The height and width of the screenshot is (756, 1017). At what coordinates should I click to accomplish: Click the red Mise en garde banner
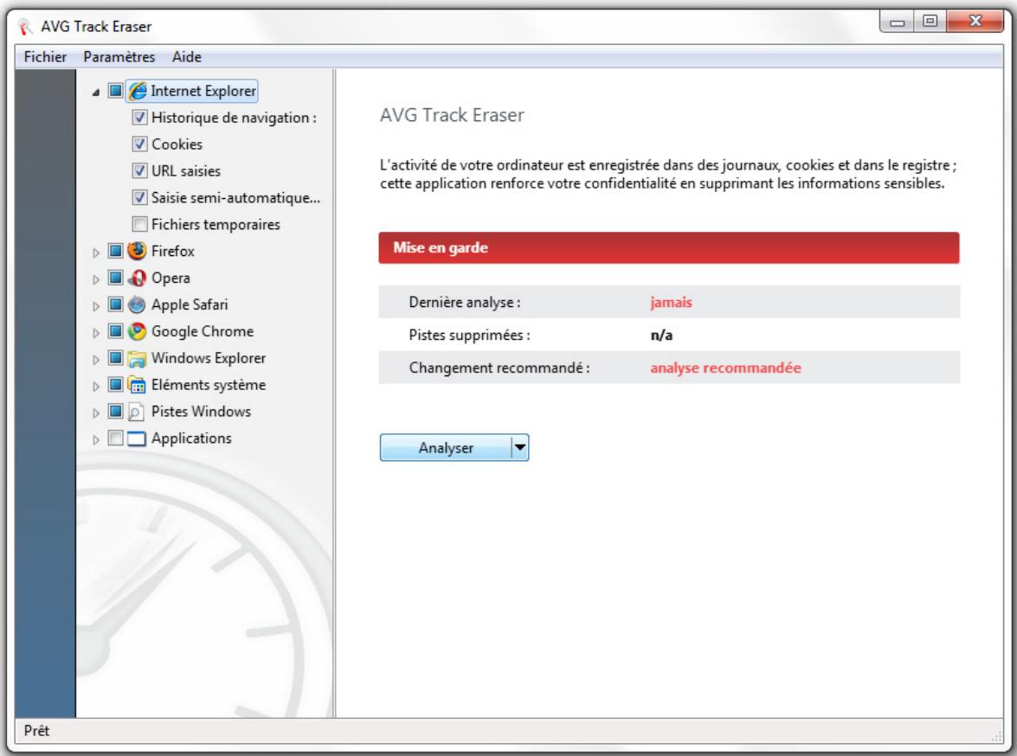(669, 247)
